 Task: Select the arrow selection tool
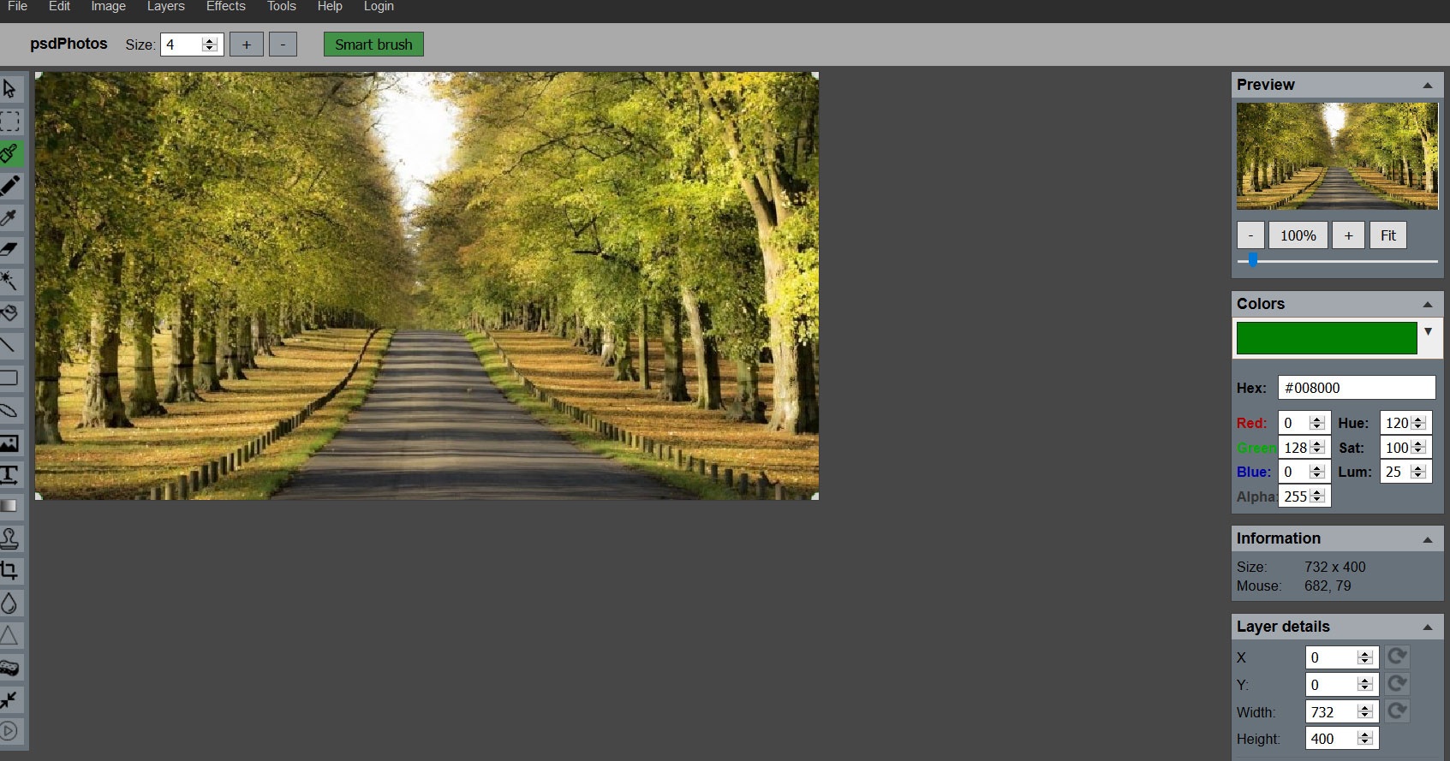pos(10,89)
